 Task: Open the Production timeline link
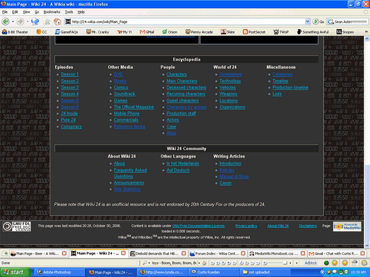point(290,87)
